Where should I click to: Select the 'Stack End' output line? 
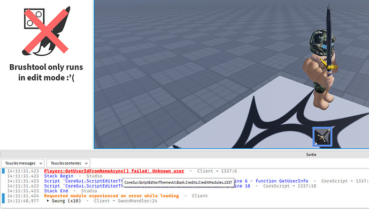[56, 191]
